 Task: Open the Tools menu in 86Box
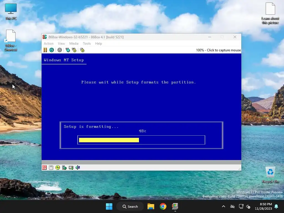(87, 44)
